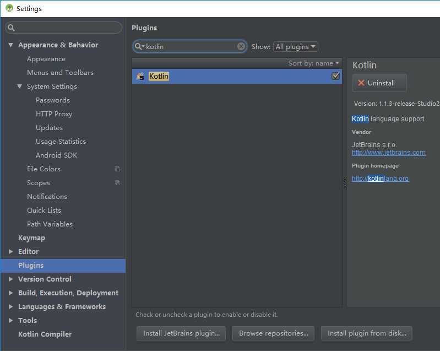Click Install JetBrains plugin button
440x351 pixels.
pos(181,333)
